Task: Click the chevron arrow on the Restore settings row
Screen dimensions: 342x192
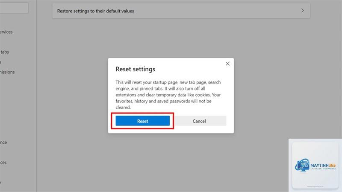Action: [303, 11]
